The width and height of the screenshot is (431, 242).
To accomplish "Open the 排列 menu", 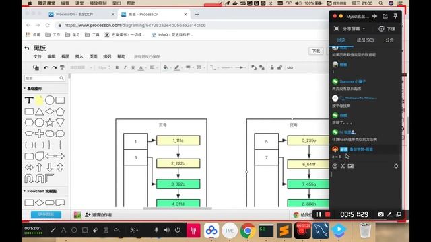I will [107, 56].
